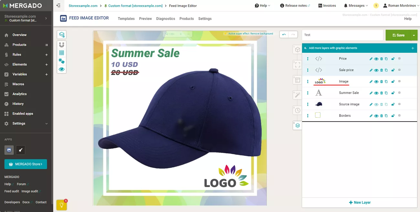The height and width of the screenshot is (212, 420).
Task: Redo the canvas change
Action: pos(293,34)
